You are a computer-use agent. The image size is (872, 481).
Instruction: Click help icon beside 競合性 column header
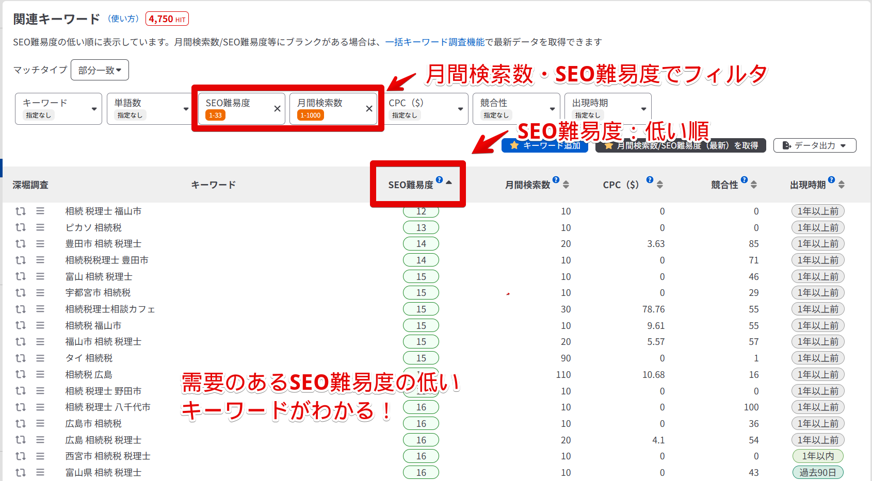point(744,180)
